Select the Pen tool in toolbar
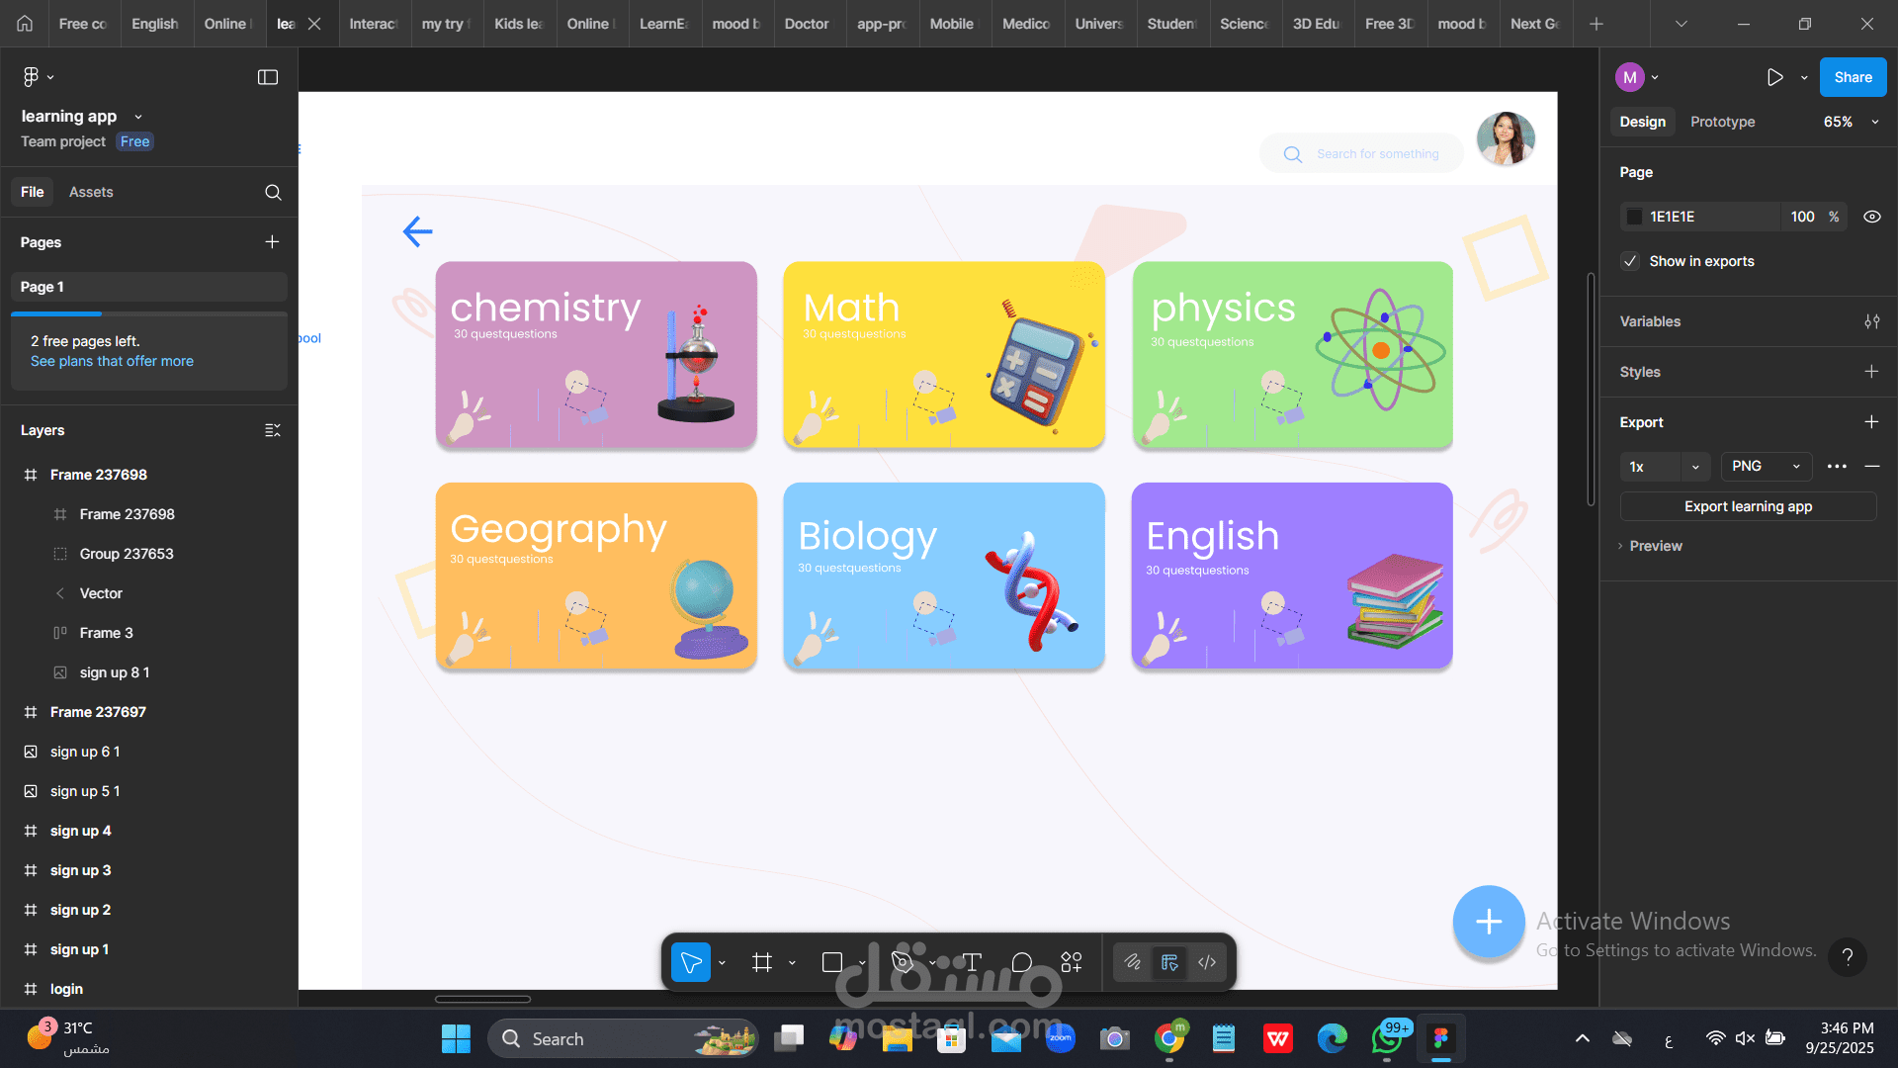Viewport: 1898px width, 1068px height. [x=902, y=962]
